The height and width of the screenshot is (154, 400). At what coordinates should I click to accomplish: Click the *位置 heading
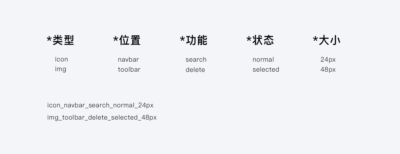(127, 40)
